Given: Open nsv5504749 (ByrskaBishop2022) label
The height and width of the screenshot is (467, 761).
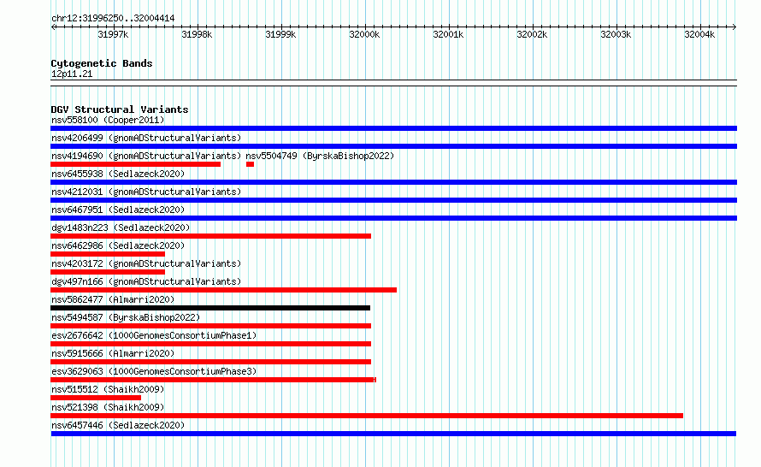Looking at the screenshot, I should (320, 156).
